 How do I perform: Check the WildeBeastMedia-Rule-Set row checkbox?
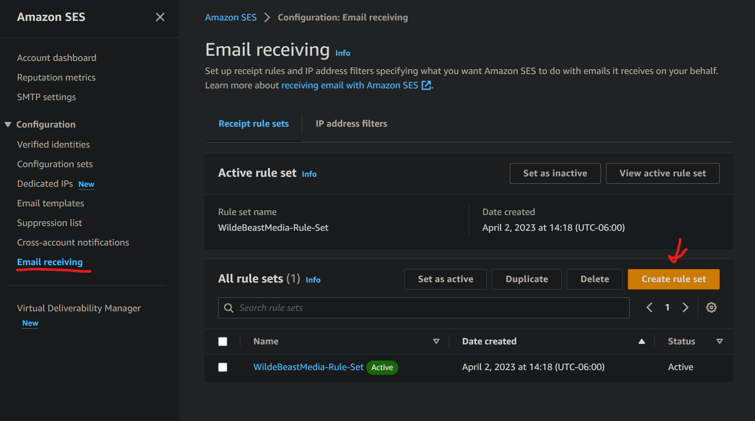tap(223, 367)
